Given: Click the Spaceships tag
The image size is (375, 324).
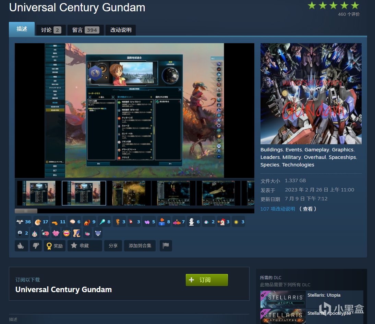Looking at the screenshot, I should click(x=342, y=157).
